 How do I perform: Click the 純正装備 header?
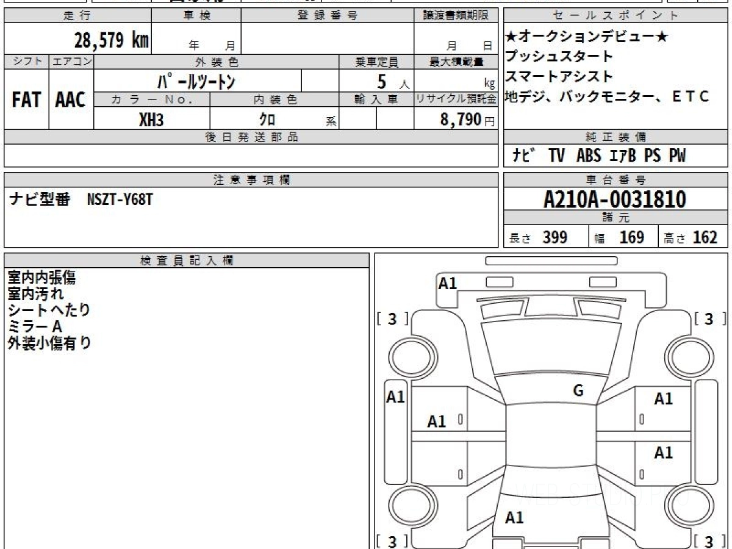(616, 137)
